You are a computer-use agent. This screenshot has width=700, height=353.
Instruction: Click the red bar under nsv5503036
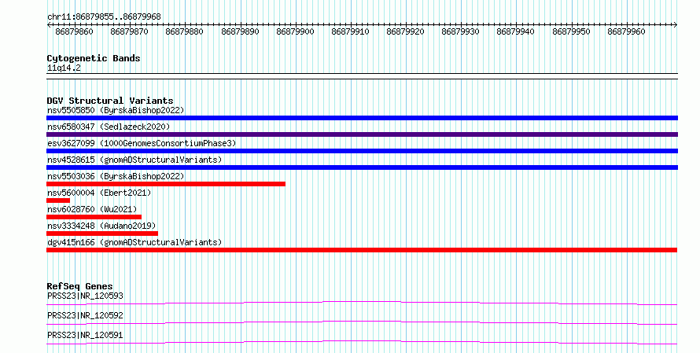(166, 184)
